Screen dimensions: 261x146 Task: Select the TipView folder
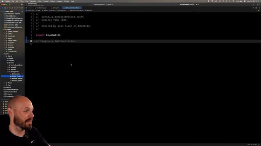pyautogui.click(x=12, y=69)
